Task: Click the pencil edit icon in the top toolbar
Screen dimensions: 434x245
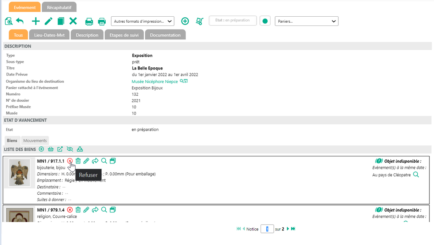Action: tap(48, 21)
